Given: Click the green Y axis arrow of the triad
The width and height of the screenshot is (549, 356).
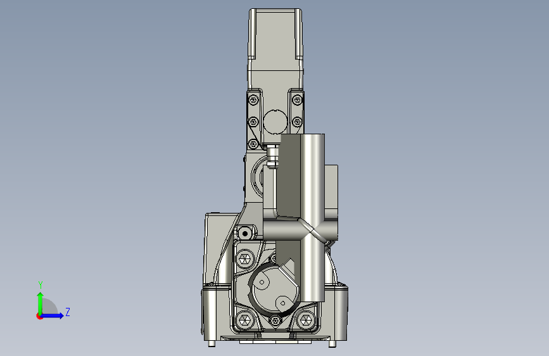Looking at the screenshot, I should [41, 303].
